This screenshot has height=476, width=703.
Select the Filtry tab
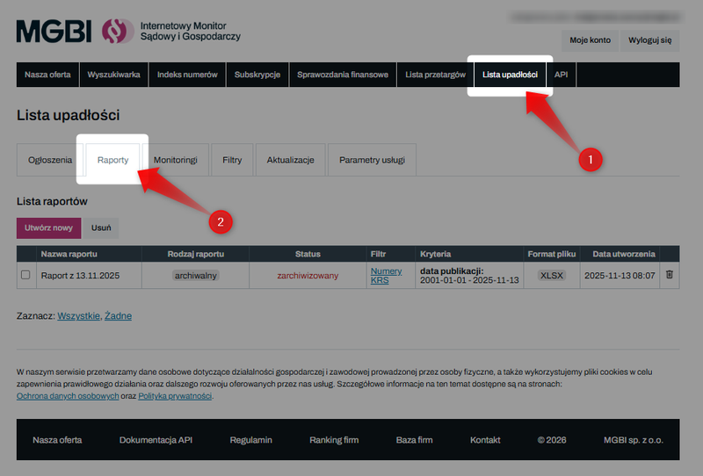pyautogui.click(x=232, y=160)
